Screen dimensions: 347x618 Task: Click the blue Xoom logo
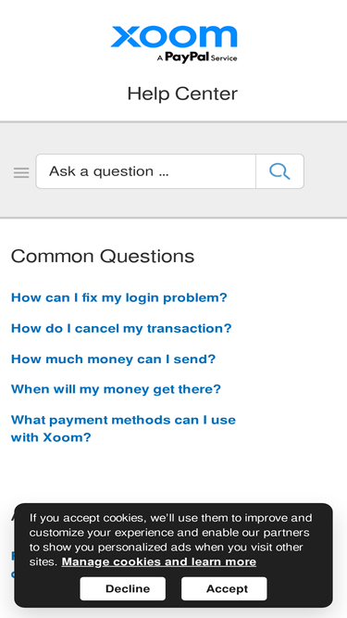[174, 37]
